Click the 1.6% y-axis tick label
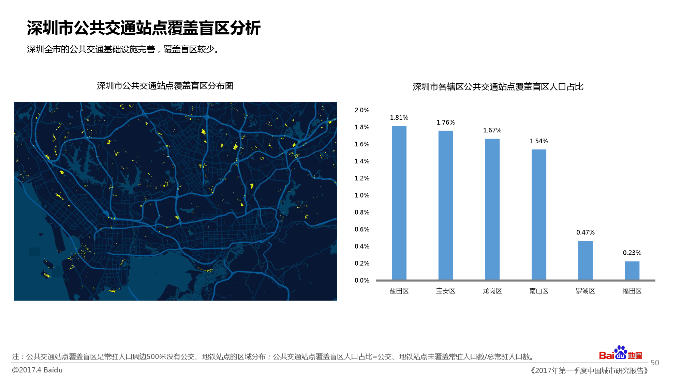682x383 pixels. (362, 144)
